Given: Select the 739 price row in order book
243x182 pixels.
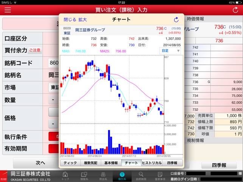Looking at the screenshot, I should [213, 68].
